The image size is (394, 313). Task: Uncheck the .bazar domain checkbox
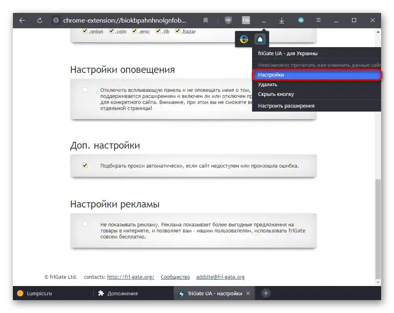178,31
